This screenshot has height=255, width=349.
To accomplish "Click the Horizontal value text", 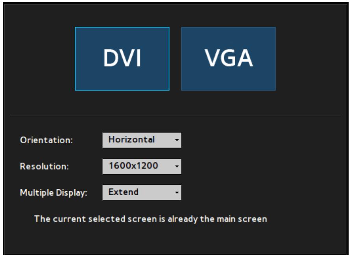I will pyautogui.click(x=131, y=140).
